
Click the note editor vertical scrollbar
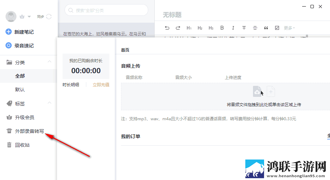(x=307, y=36)
